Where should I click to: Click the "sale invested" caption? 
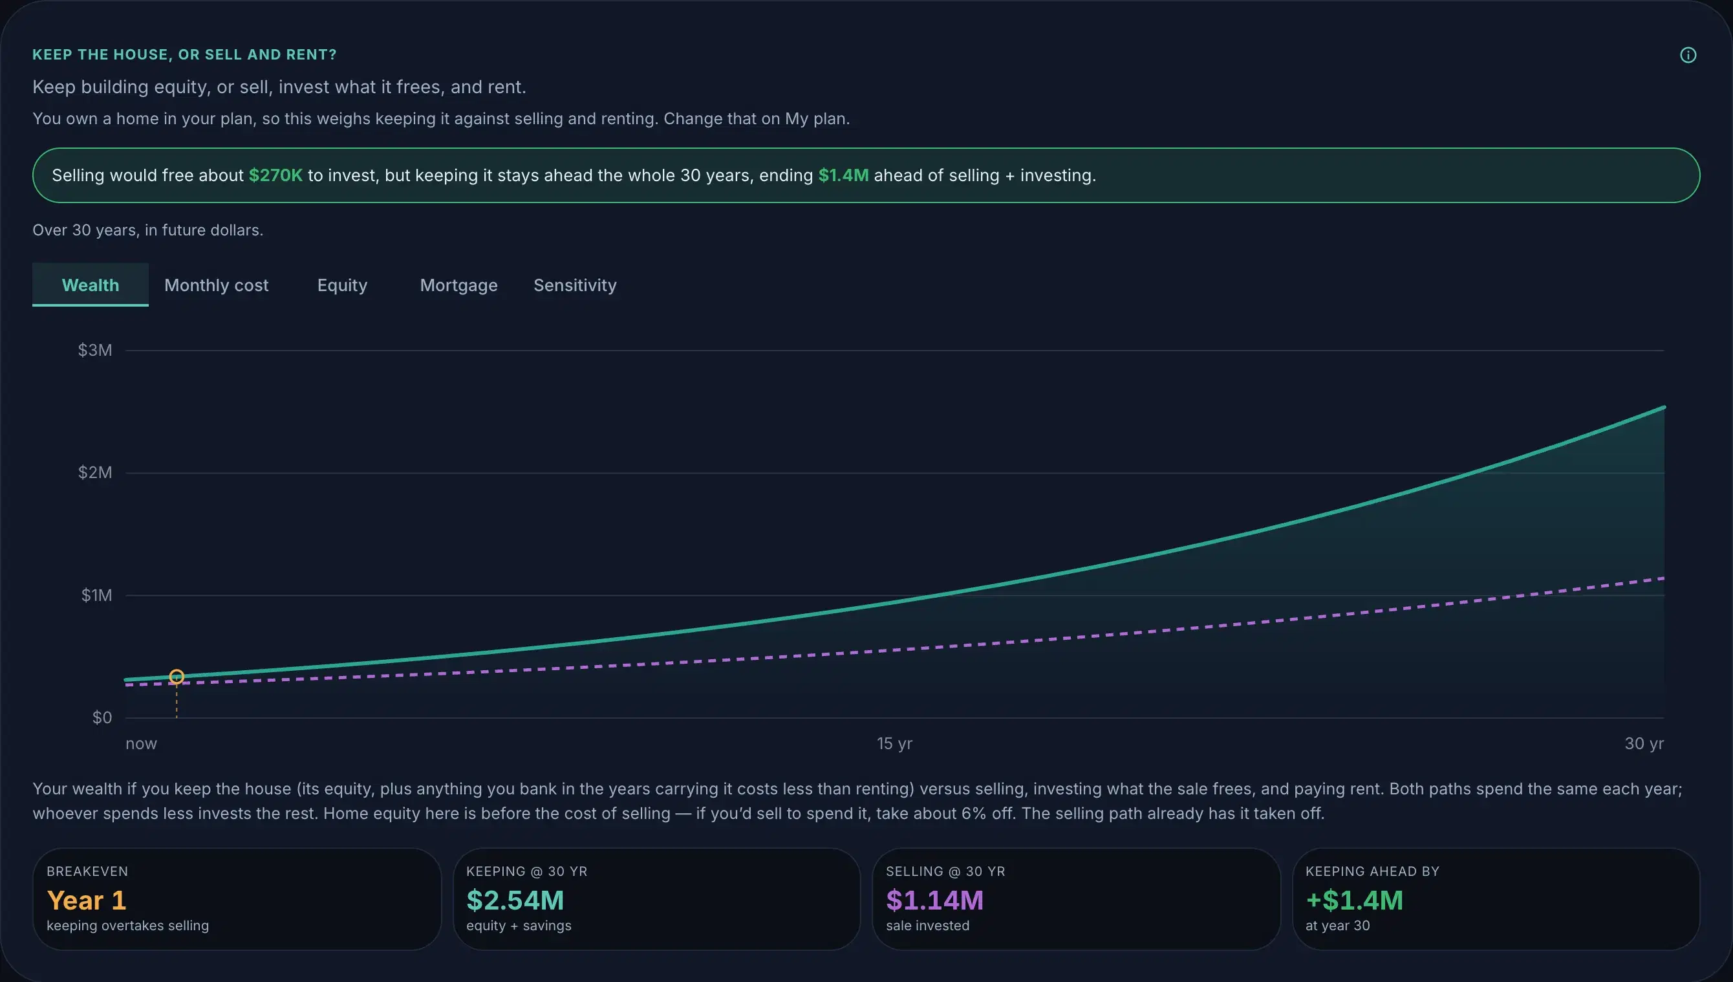[927, 925]
